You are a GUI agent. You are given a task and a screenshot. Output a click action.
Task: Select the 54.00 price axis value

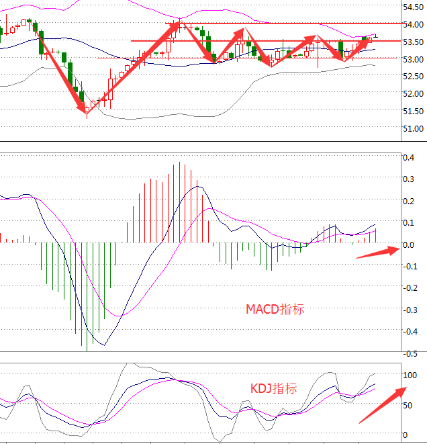[412, 24]
